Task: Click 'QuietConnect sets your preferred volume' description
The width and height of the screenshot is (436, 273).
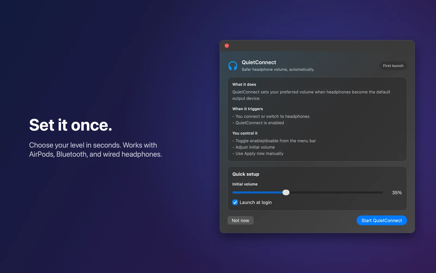Action: coord(311,95)
